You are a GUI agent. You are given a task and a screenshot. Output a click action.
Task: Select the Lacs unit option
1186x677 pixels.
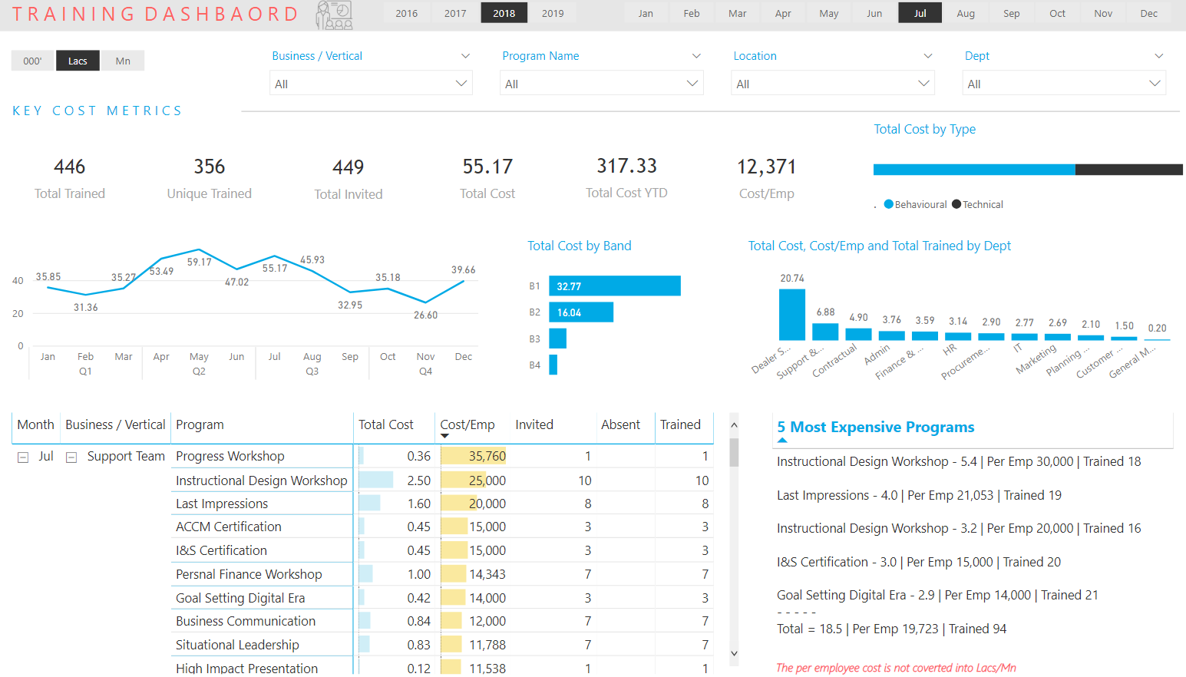point(78,61)
